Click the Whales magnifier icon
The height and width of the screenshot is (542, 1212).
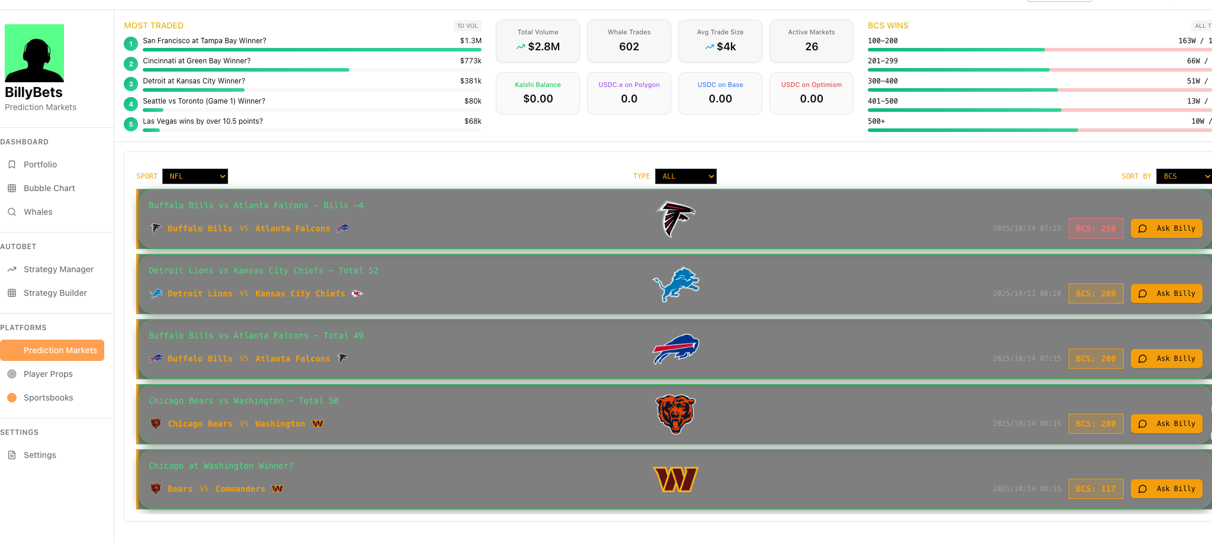point(12,212)
